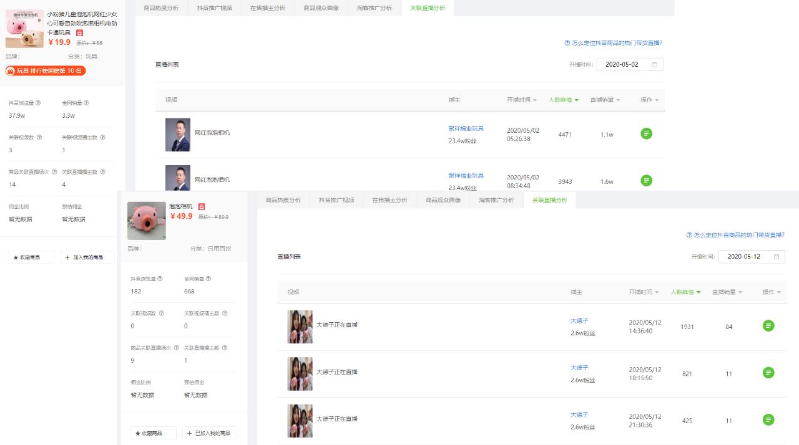Open details via green action icon for first 网红泡泡相机 stream

coord(646,133)
